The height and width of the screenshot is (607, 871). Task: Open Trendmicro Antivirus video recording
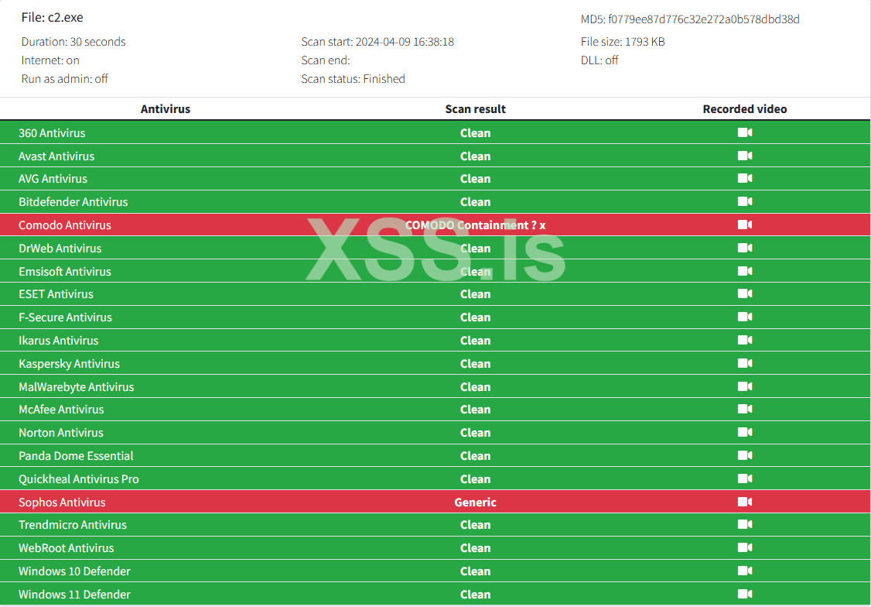744,524
